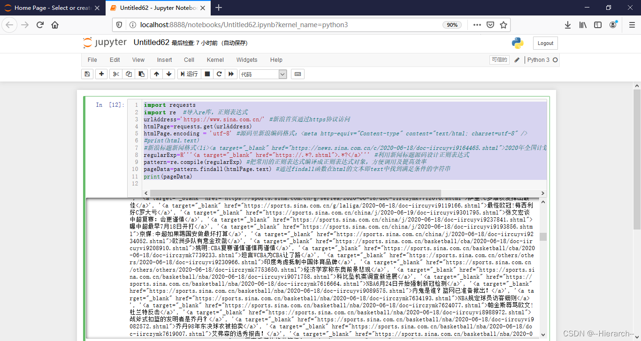Restart kernel and run all icon

(x=231, y=74)
